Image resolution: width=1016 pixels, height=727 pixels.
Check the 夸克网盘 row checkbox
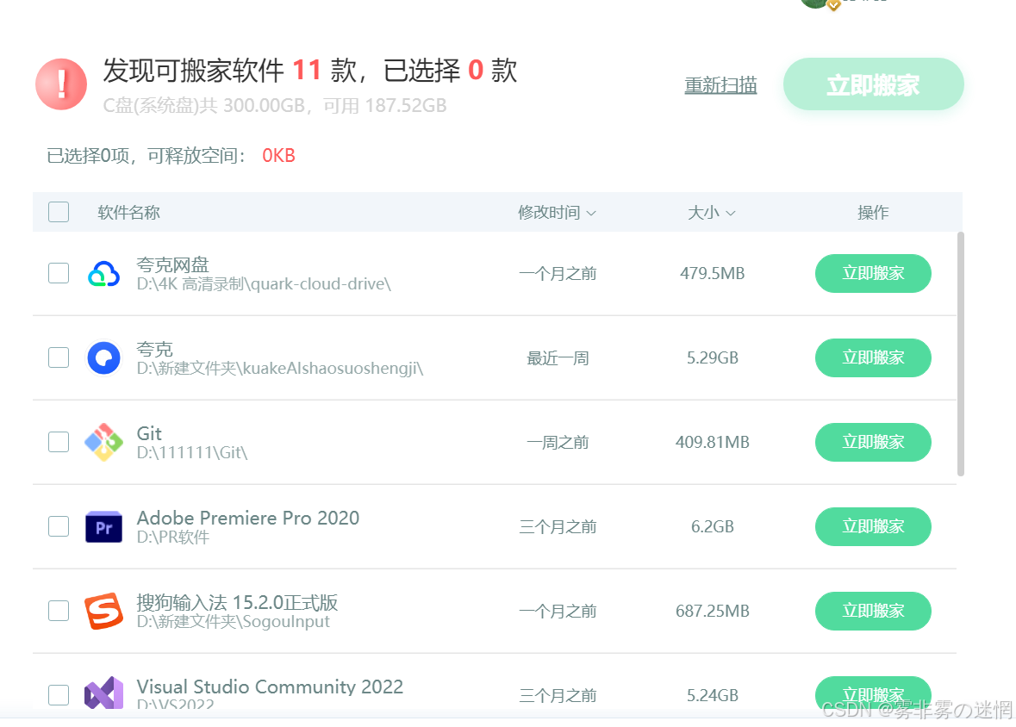click(x=59, y=273)
